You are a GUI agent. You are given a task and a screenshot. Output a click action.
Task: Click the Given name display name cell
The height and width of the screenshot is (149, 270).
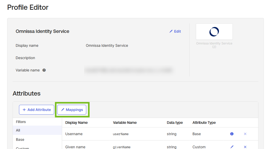75,147
